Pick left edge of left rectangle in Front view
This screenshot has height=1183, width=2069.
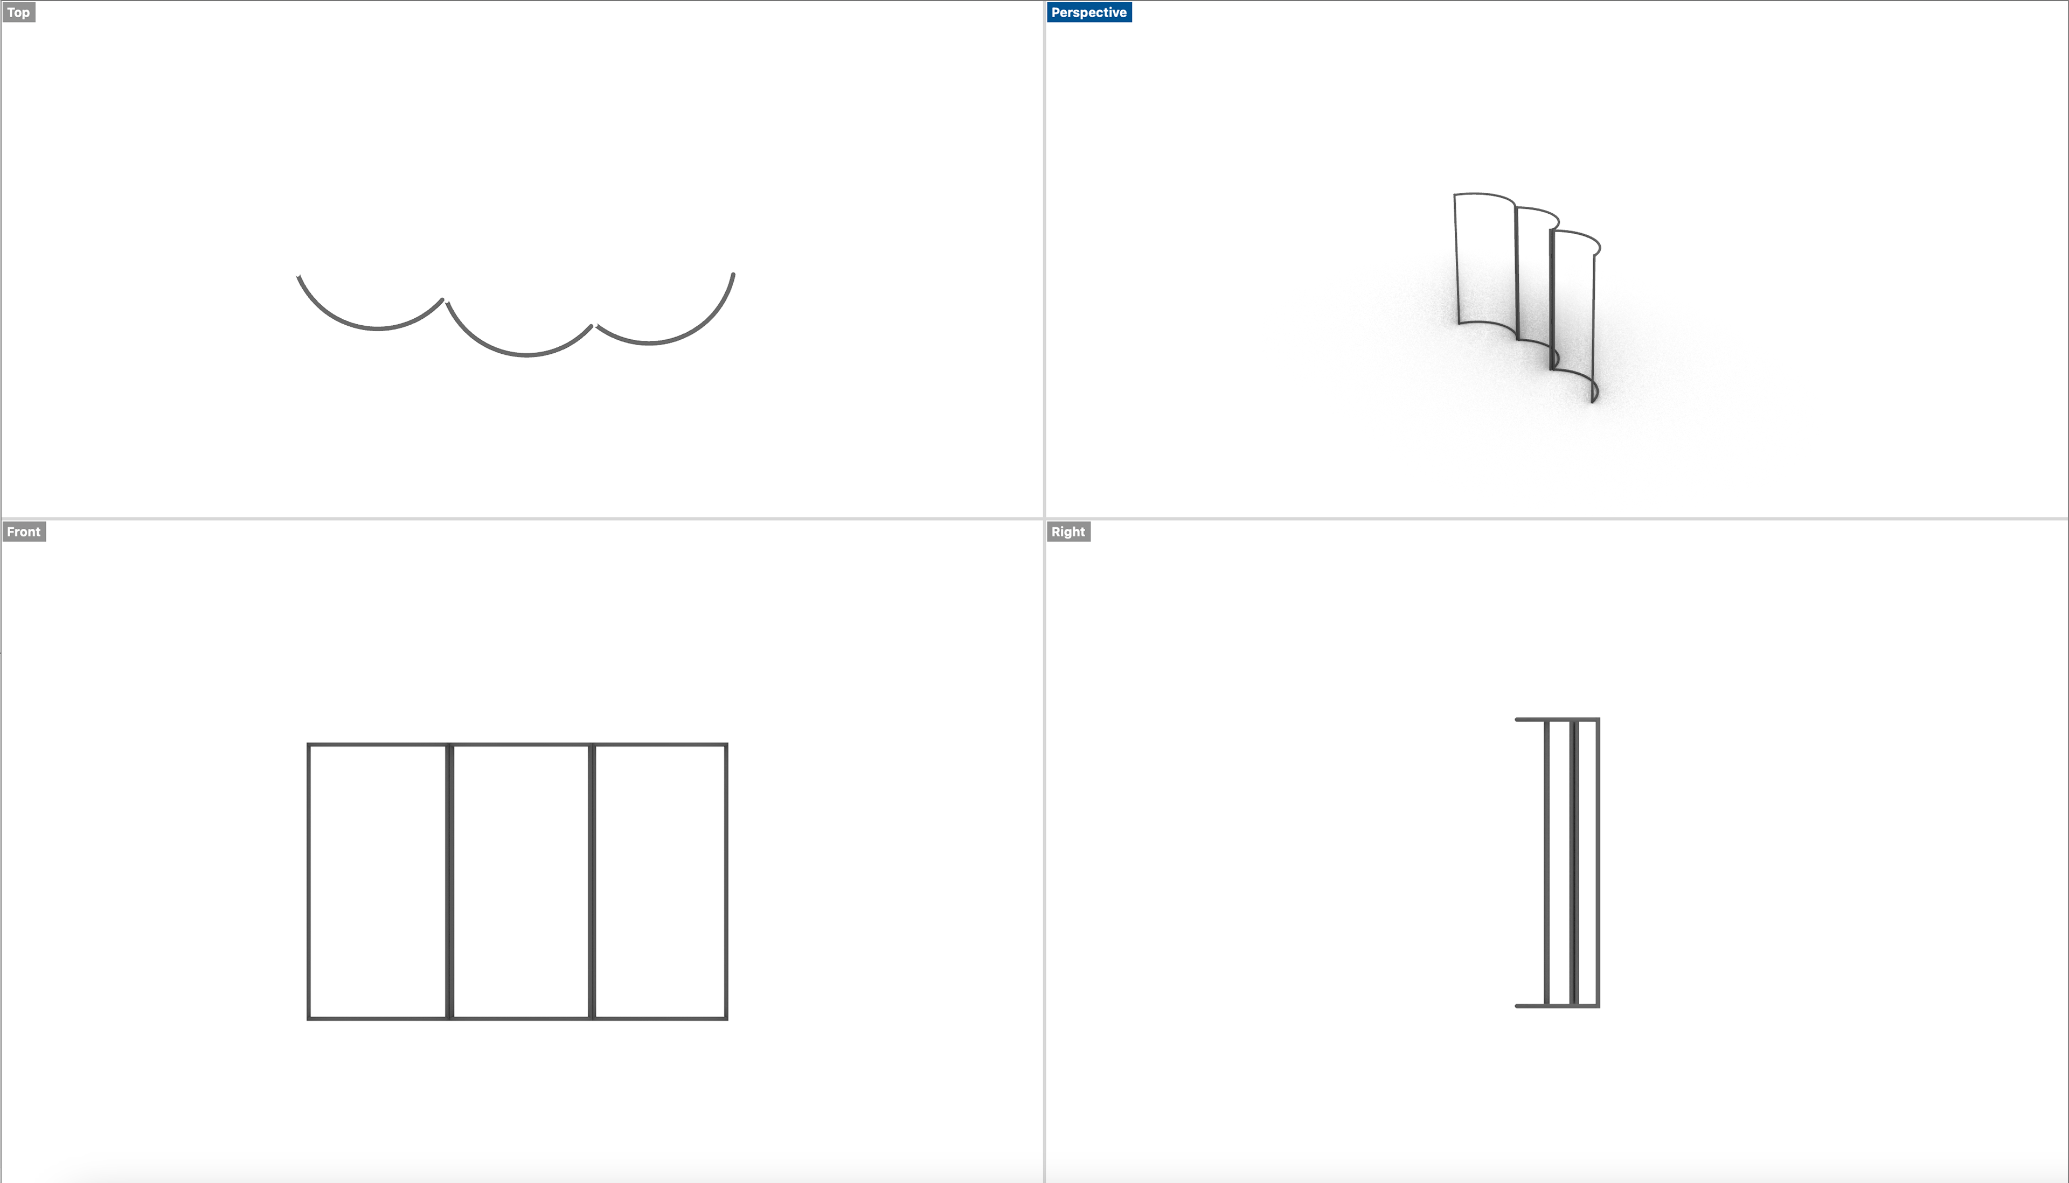pyautogui.click(x=309, y=881)
